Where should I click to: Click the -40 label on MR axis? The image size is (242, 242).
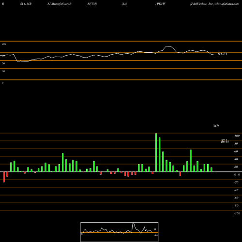pyautogui.click(x=236, y=190)
